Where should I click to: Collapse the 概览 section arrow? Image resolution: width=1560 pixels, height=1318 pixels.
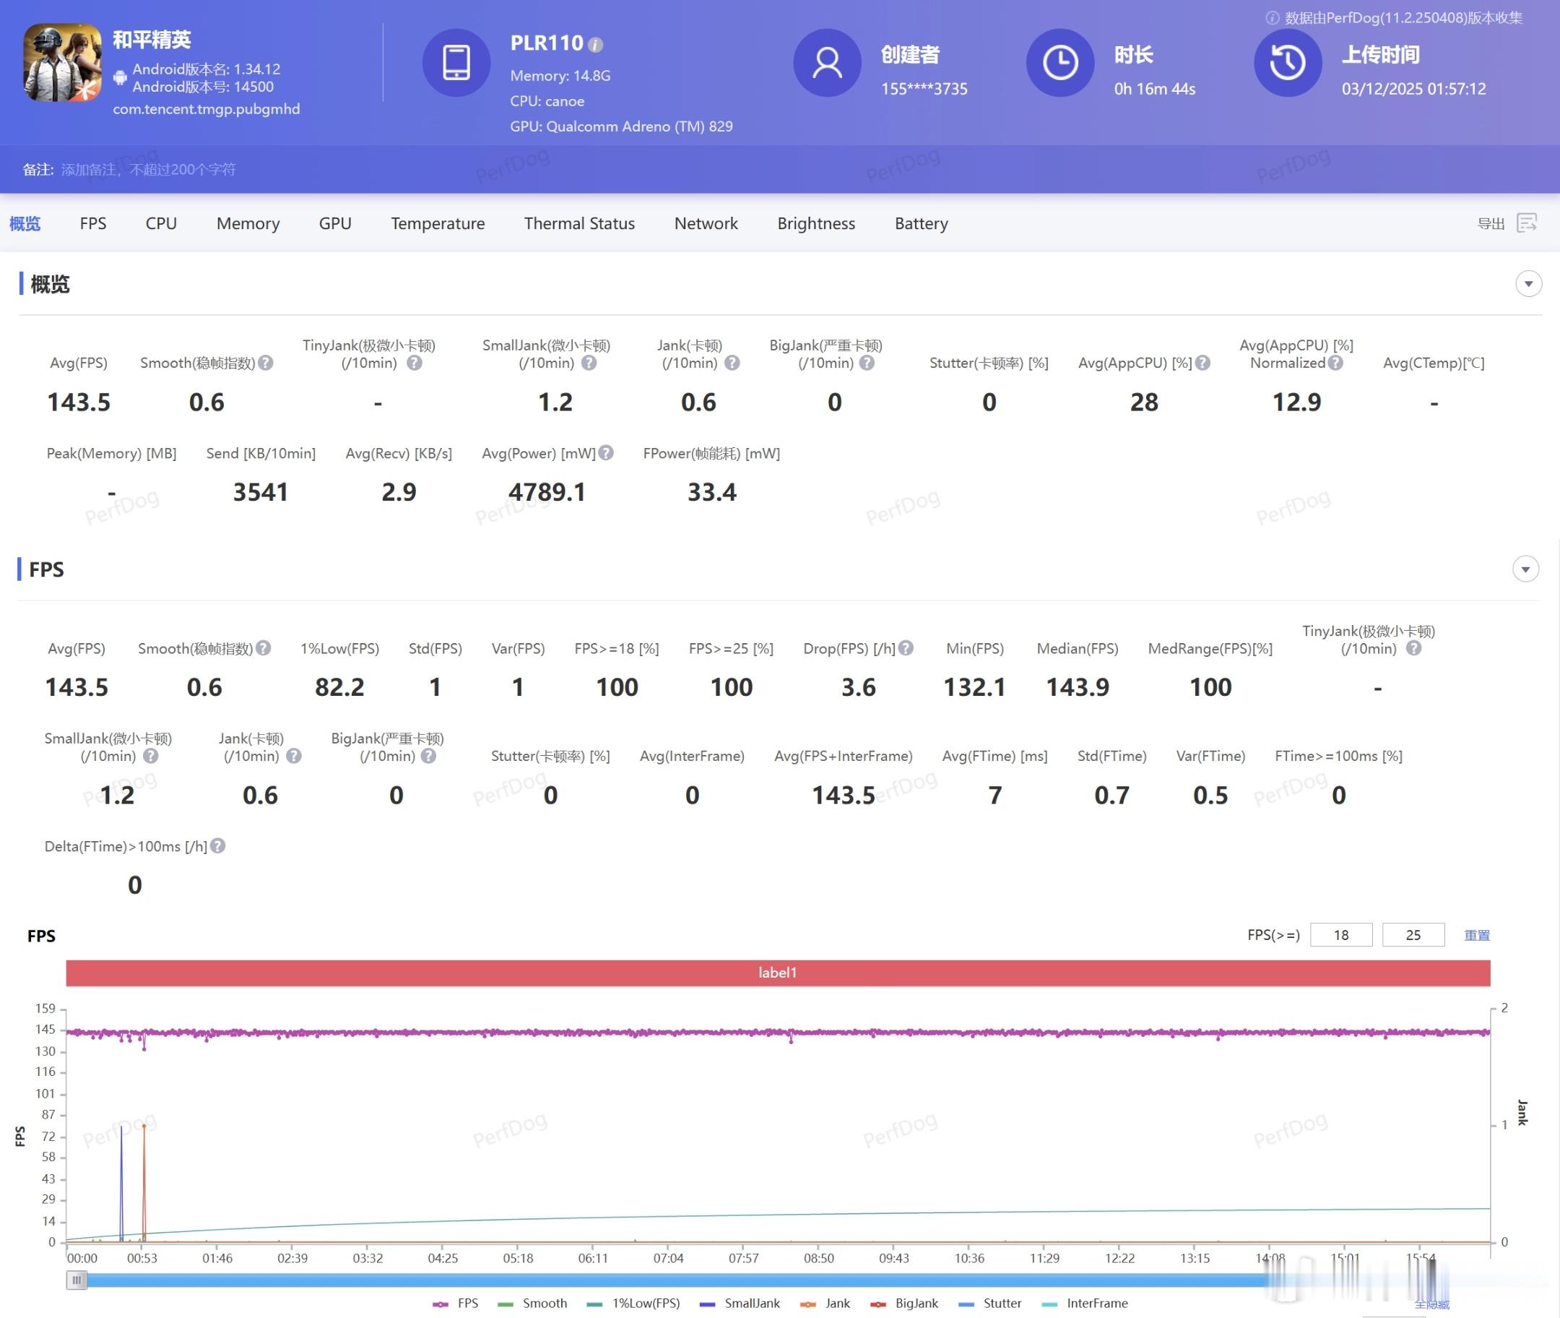[1528, 284]
